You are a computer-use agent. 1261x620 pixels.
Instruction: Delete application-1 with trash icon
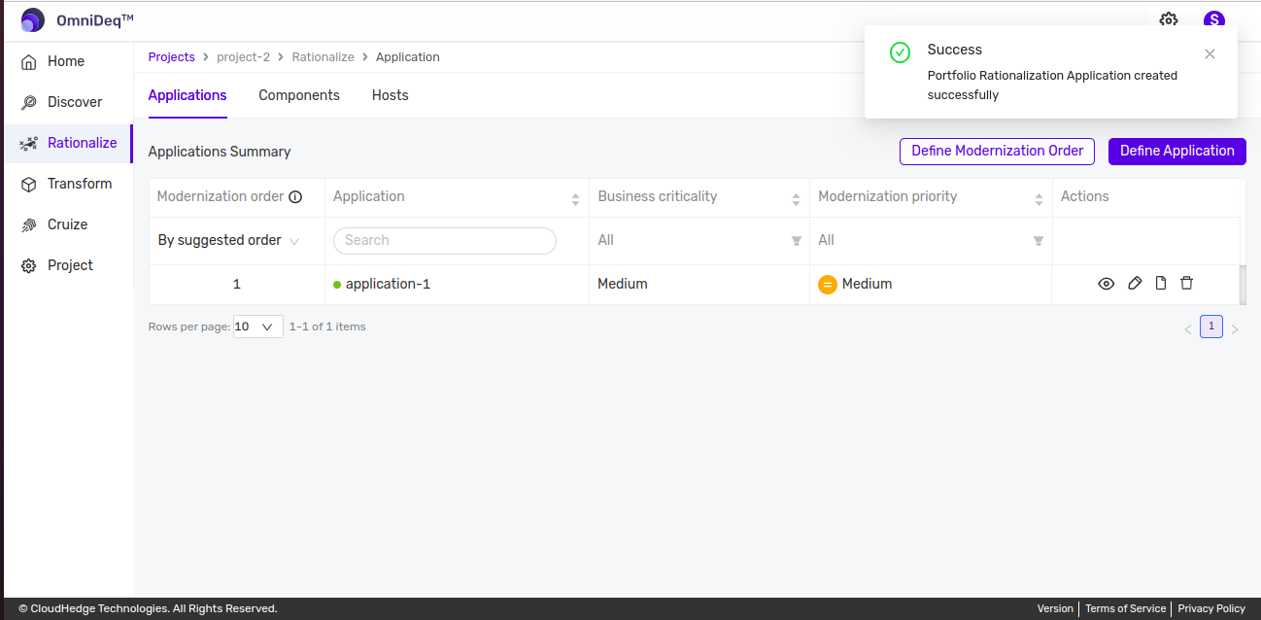[x=1186, y=284]
